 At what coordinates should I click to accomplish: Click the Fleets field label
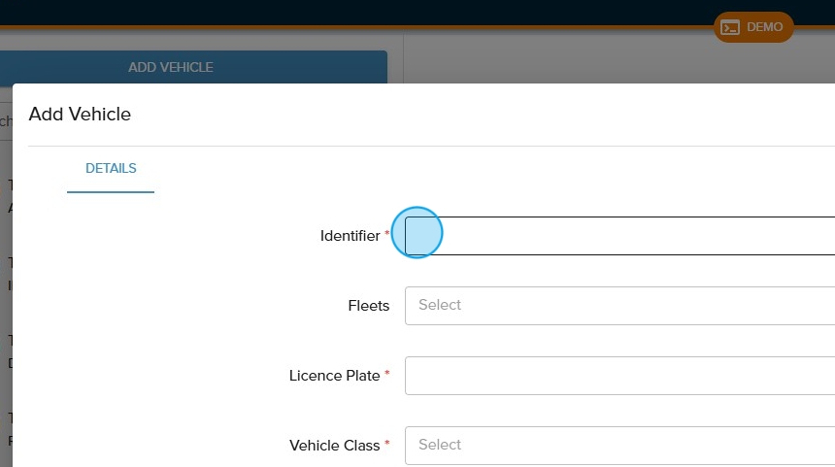tap(368, 306)
